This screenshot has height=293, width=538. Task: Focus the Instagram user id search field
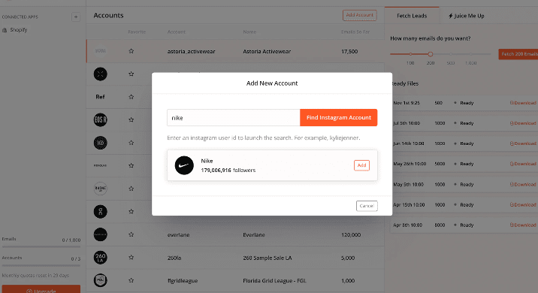234,118
